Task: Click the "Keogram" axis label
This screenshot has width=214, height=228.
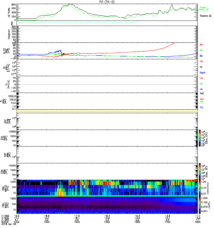Action: point(9,34)
